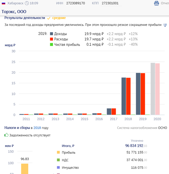Select the КПП 272301001 field
Viewport: 169px width, 174px height.
point(111,3)
